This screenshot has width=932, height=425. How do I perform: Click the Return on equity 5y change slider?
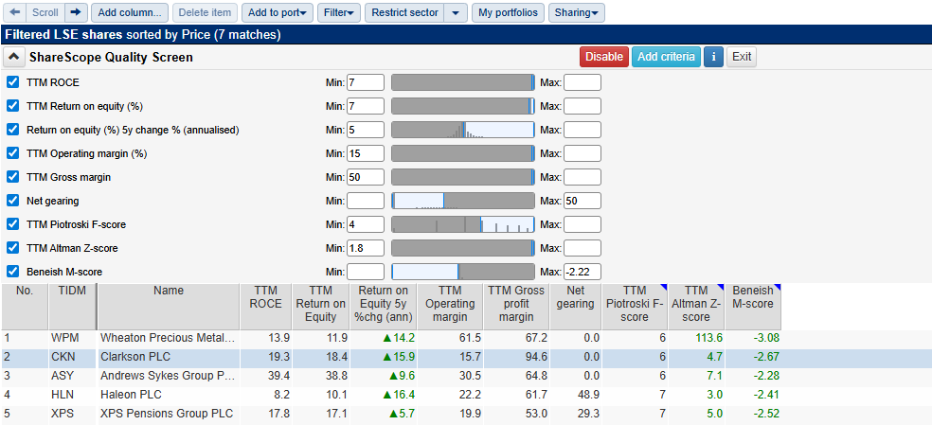[463, 130]
